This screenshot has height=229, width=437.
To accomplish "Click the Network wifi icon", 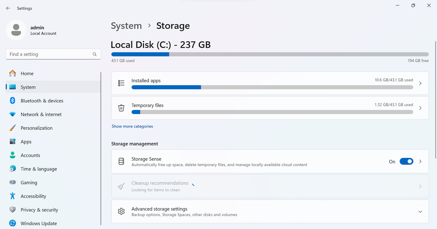I will 13,114.
